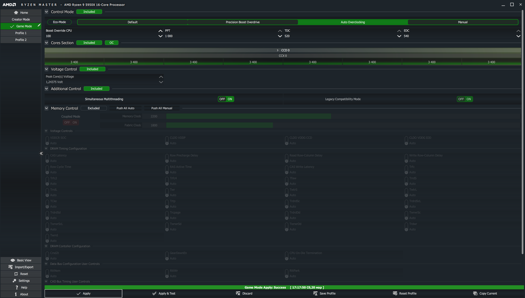Viewport: 525px width, 298px height.
Task: Open Help via the question mark icon
Action: (x=16, y=287)
